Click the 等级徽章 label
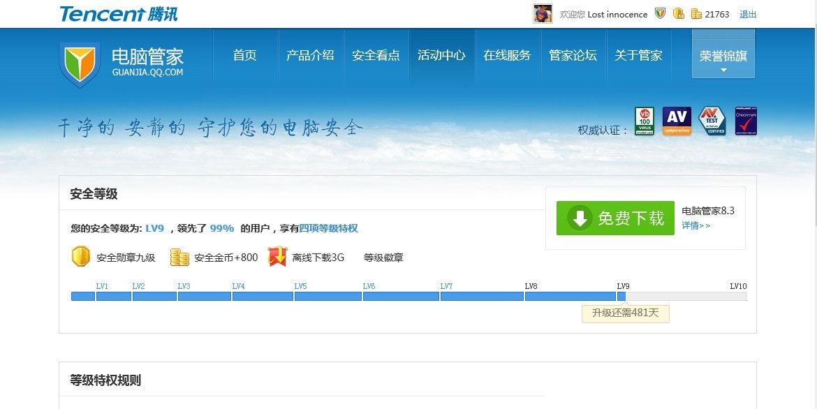The width and height of the screenshot is (817, 409). [383, 258]
